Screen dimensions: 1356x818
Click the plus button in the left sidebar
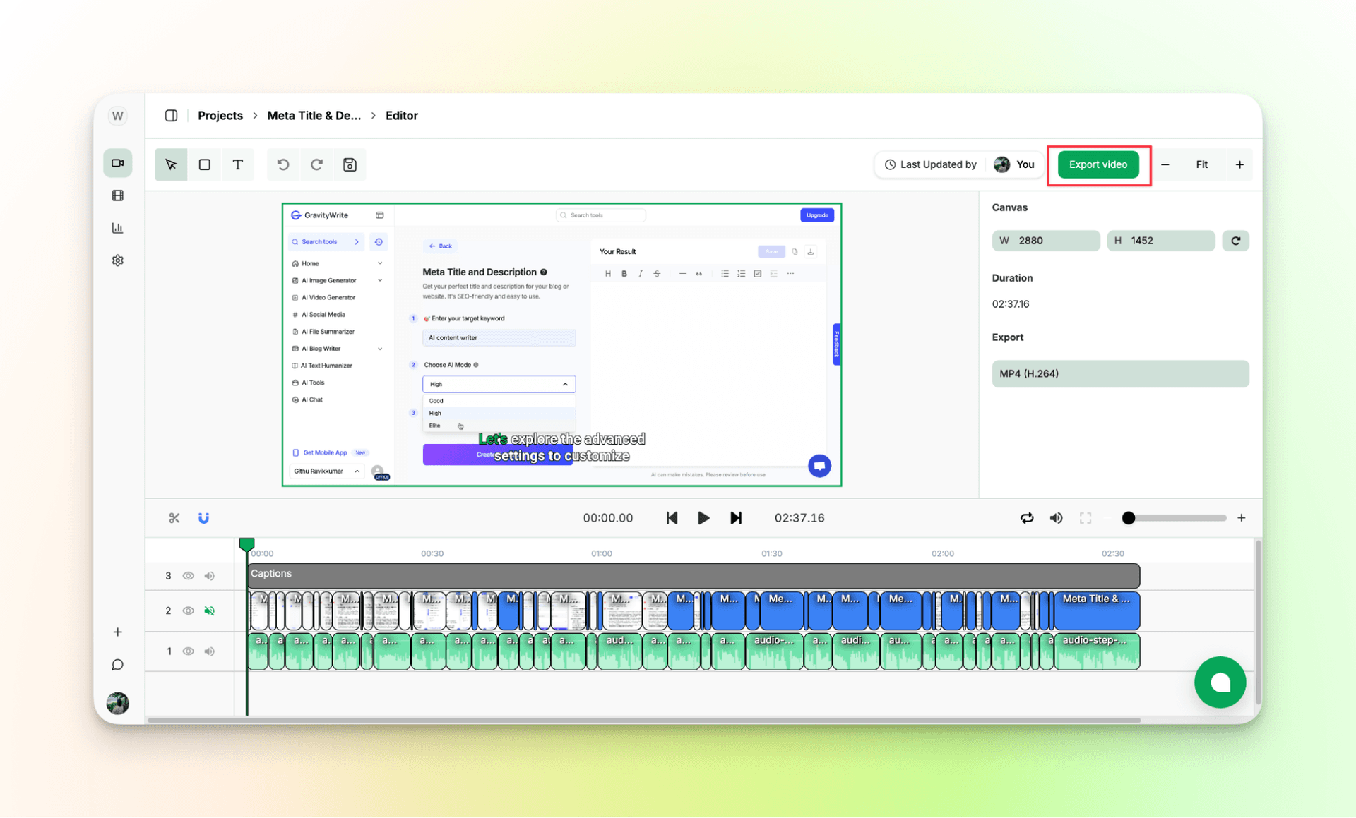(x=117, y=632)
